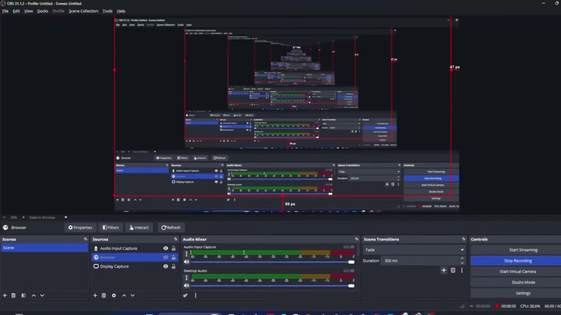Undock the Scene Transitions panel
Screen dimensions: 561x315
[463, 239]
